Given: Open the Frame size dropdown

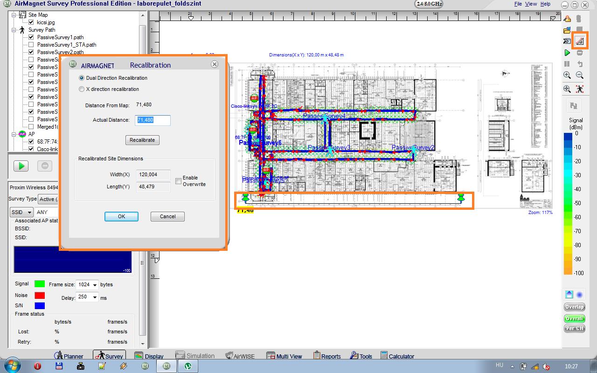Looking at the screenshot, I should [x=95, y=285].
